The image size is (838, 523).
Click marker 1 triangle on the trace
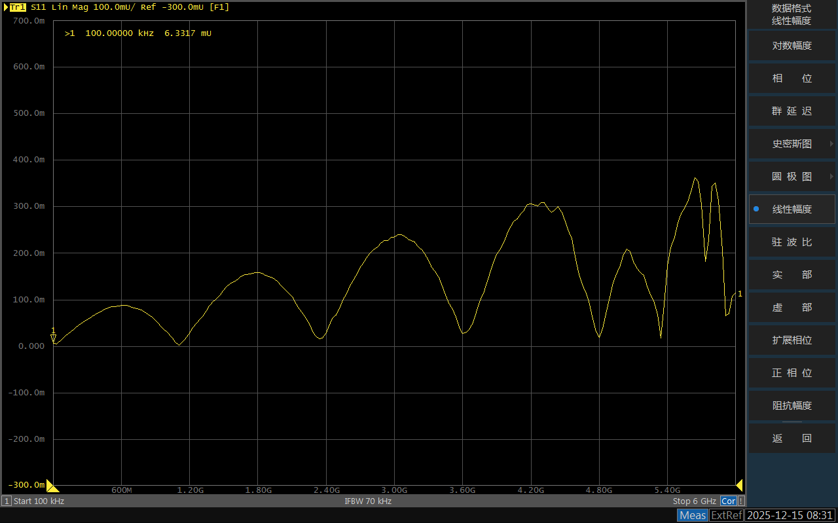[54, 338]
